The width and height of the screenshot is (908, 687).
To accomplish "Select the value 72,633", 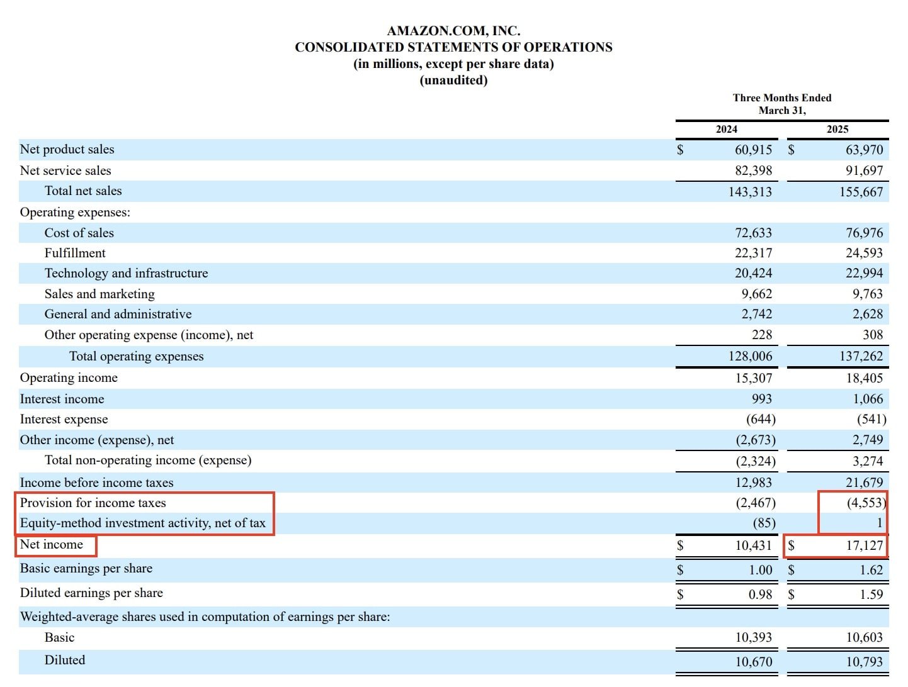I will click(x=753, y=233).
